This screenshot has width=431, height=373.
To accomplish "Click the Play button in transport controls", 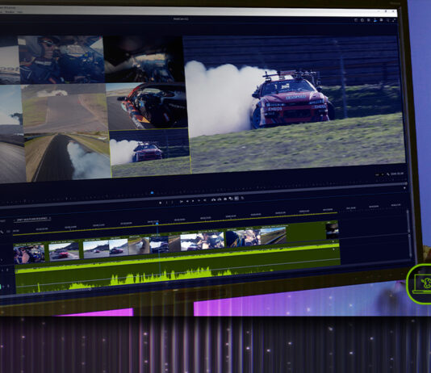I will point(193,201).
